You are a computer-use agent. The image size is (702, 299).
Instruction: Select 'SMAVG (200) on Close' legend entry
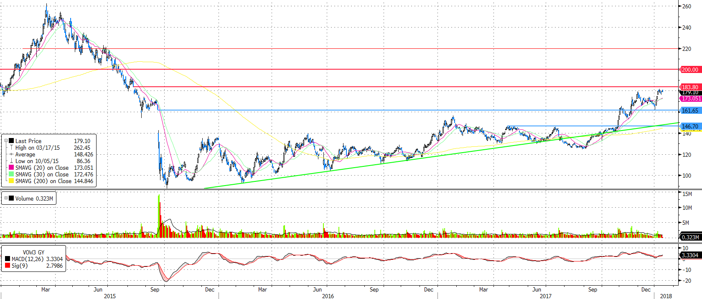pos(43,181)
